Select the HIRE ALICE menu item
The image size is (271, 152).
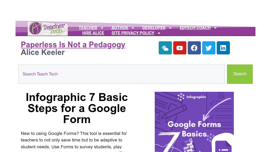[93, 33]
